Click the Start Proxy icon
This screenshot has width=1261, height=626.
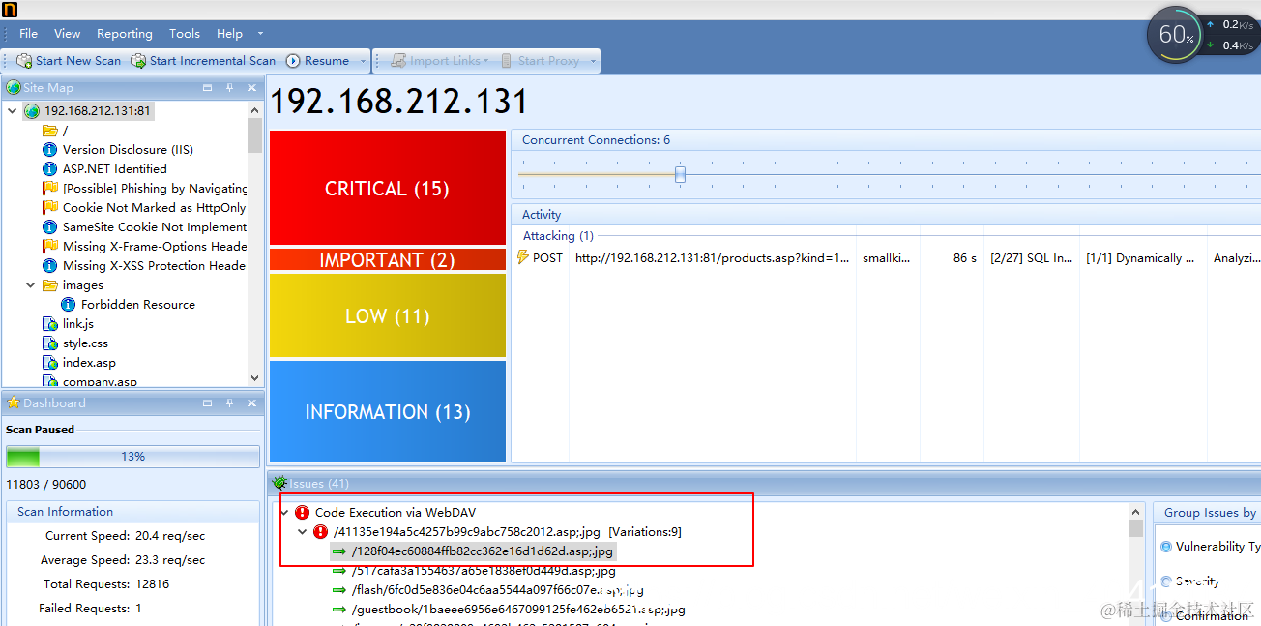point(507,60)
